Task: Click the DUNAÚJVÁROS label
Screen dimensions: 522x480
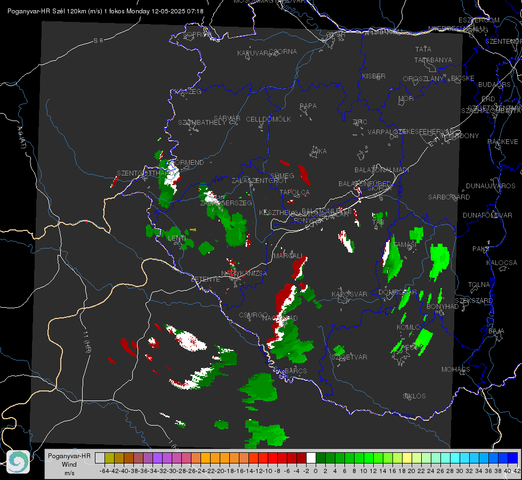Action: tap(491, 186)
